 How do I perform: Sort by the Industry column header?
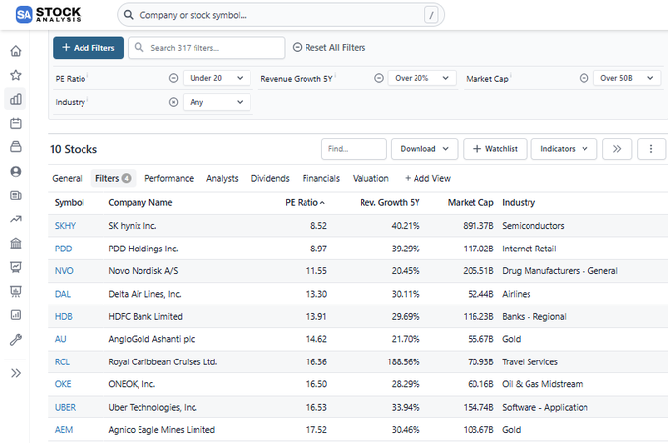[x=519, y=202]
